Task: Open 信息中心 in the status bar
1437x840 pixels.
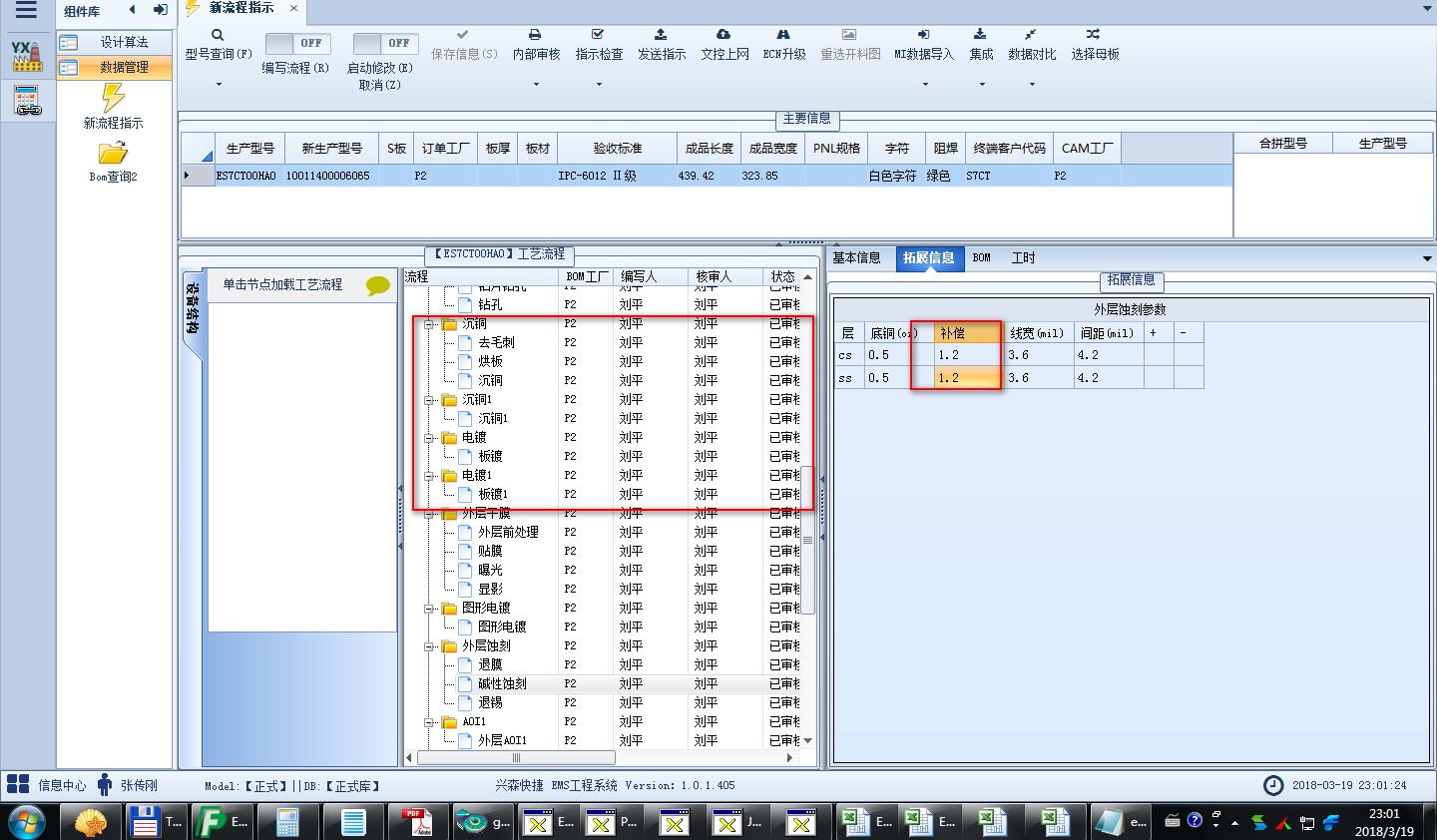Action: click(47, 785)
